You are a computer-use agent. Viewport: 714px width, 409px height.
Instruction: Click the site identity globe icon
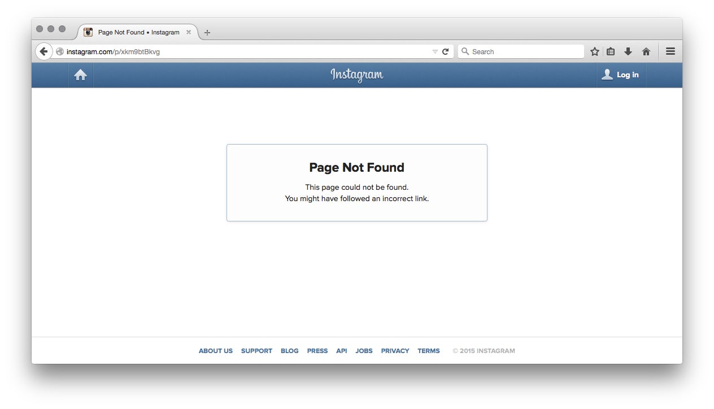click(x=60, y=51)
